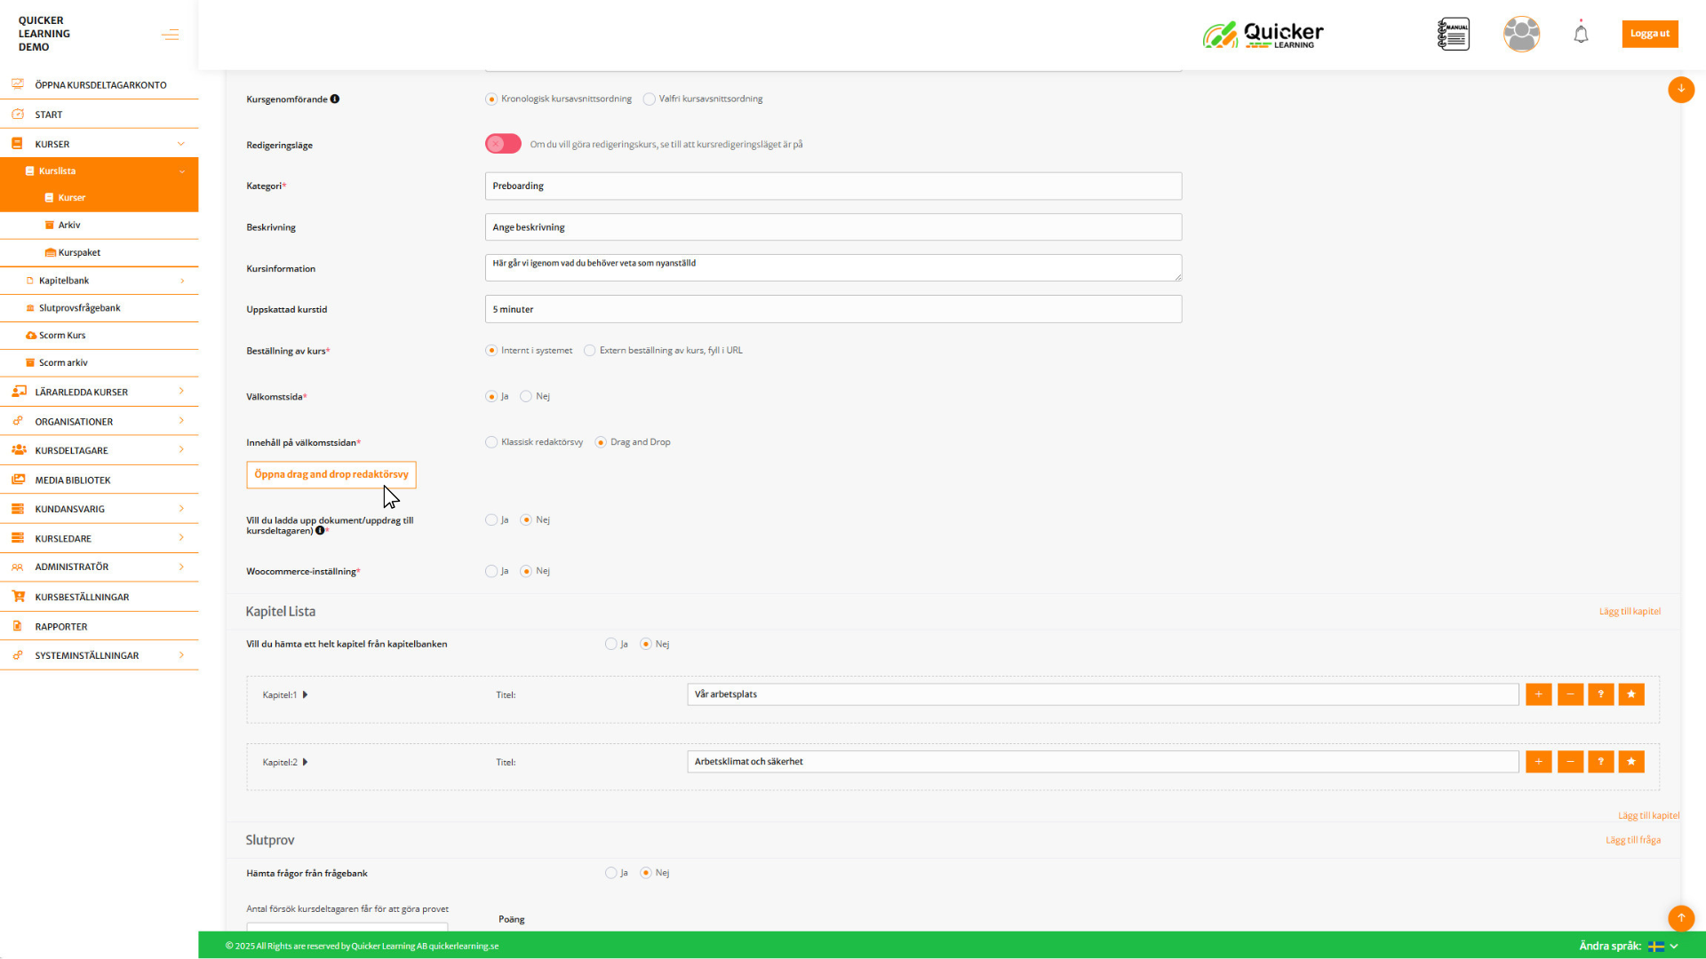Click plus icon for chapter Vår arbetsplats
This screenshot has width=1706, height=959.
(x=1538, y=694)
